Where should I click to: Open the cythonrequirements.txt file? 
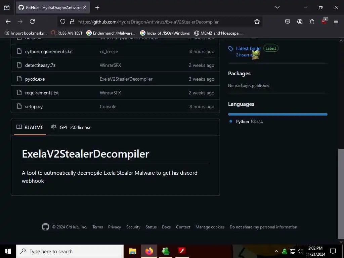coord(49,51)
